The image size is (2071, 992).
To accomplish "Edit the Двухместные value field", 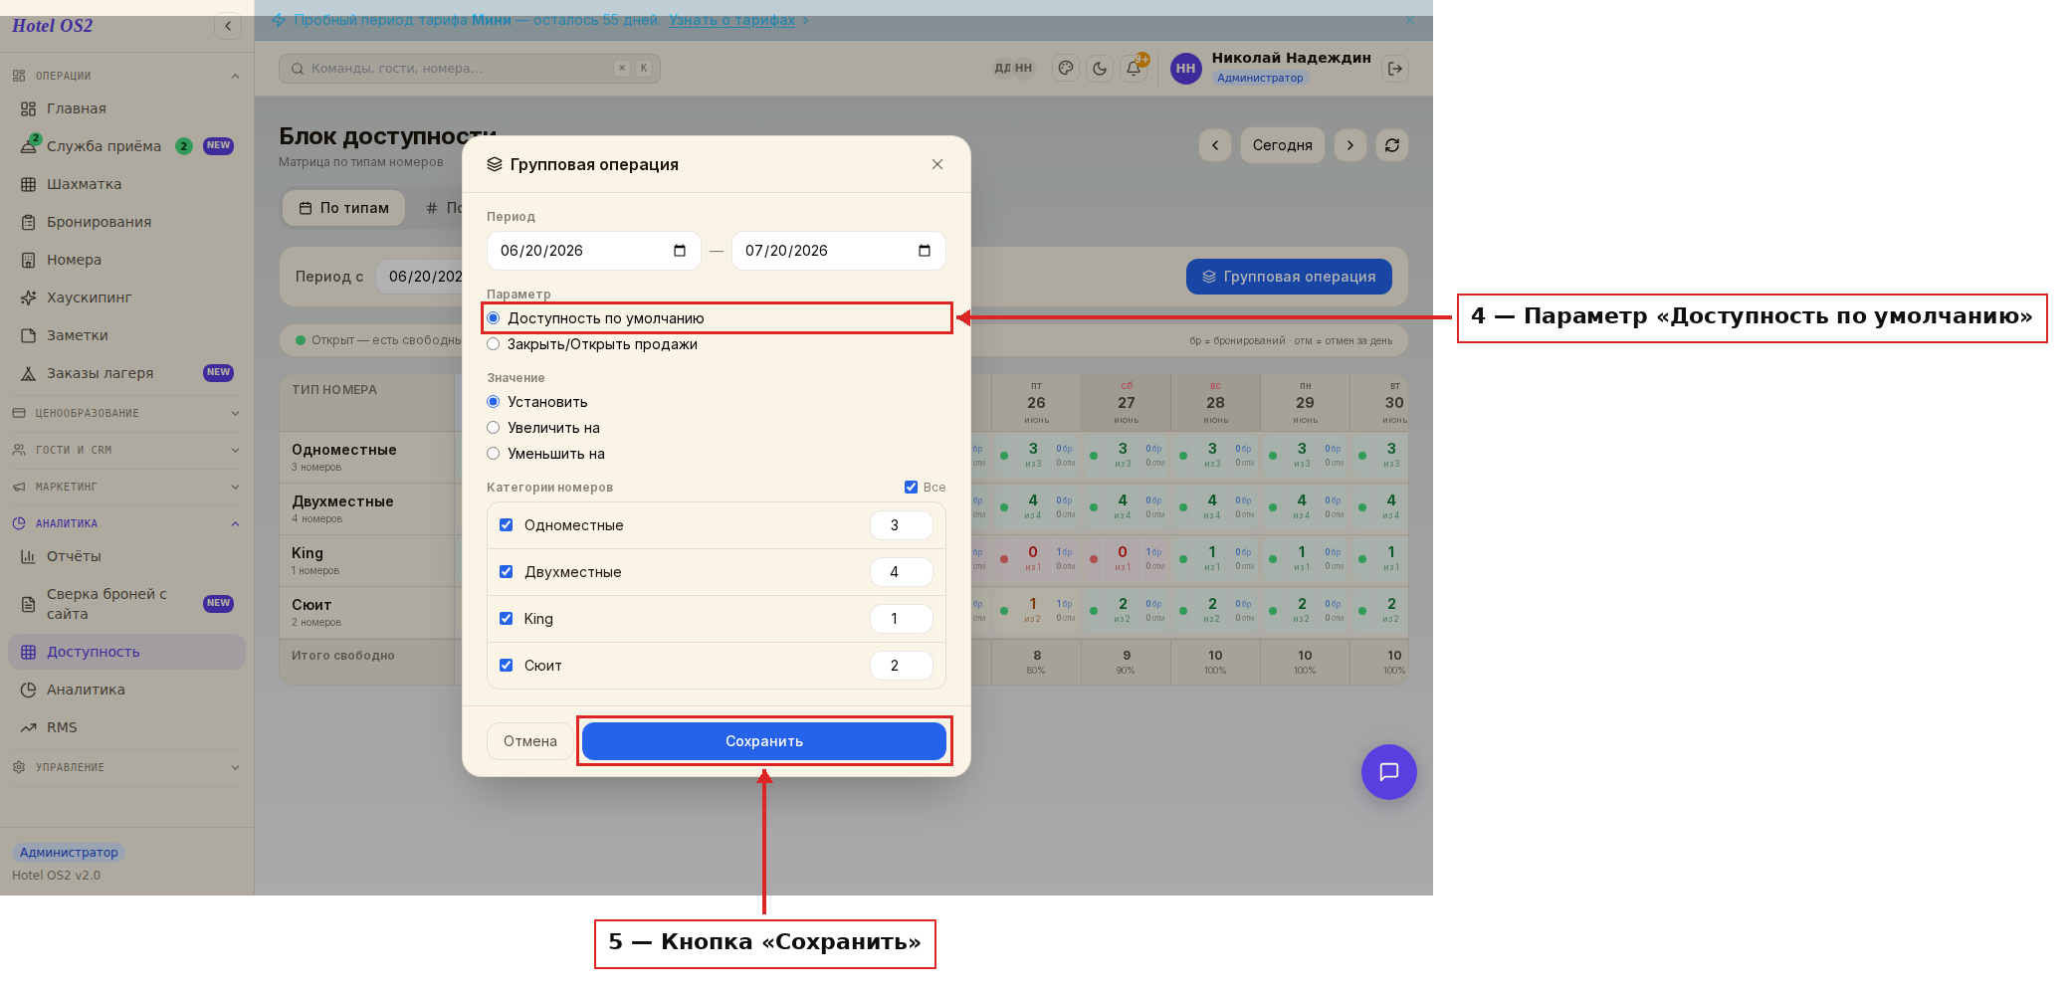I will [x=902, y=572].
